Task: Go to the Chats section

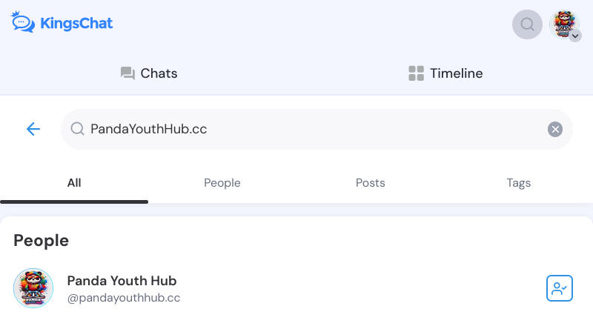Action: tap(149, 73)
